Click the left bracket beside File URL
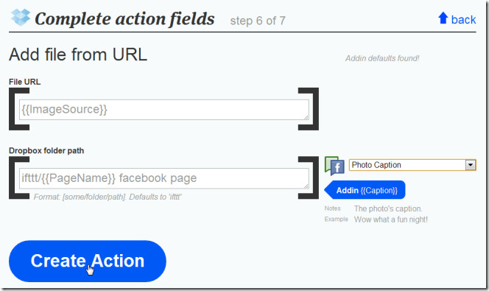Screen dimensions: 489x291 tap(18, 109)
